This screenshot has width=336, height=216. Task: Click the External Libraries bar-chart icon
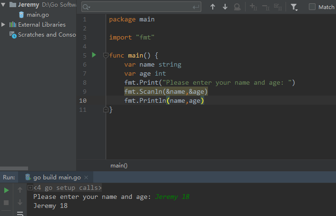[x=13, y=24]
